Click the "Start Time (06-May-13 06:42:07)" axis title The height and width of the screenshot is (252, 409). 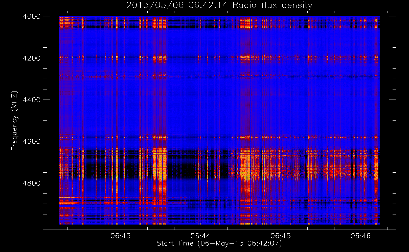pyautogui.click(x=219, y=243)
